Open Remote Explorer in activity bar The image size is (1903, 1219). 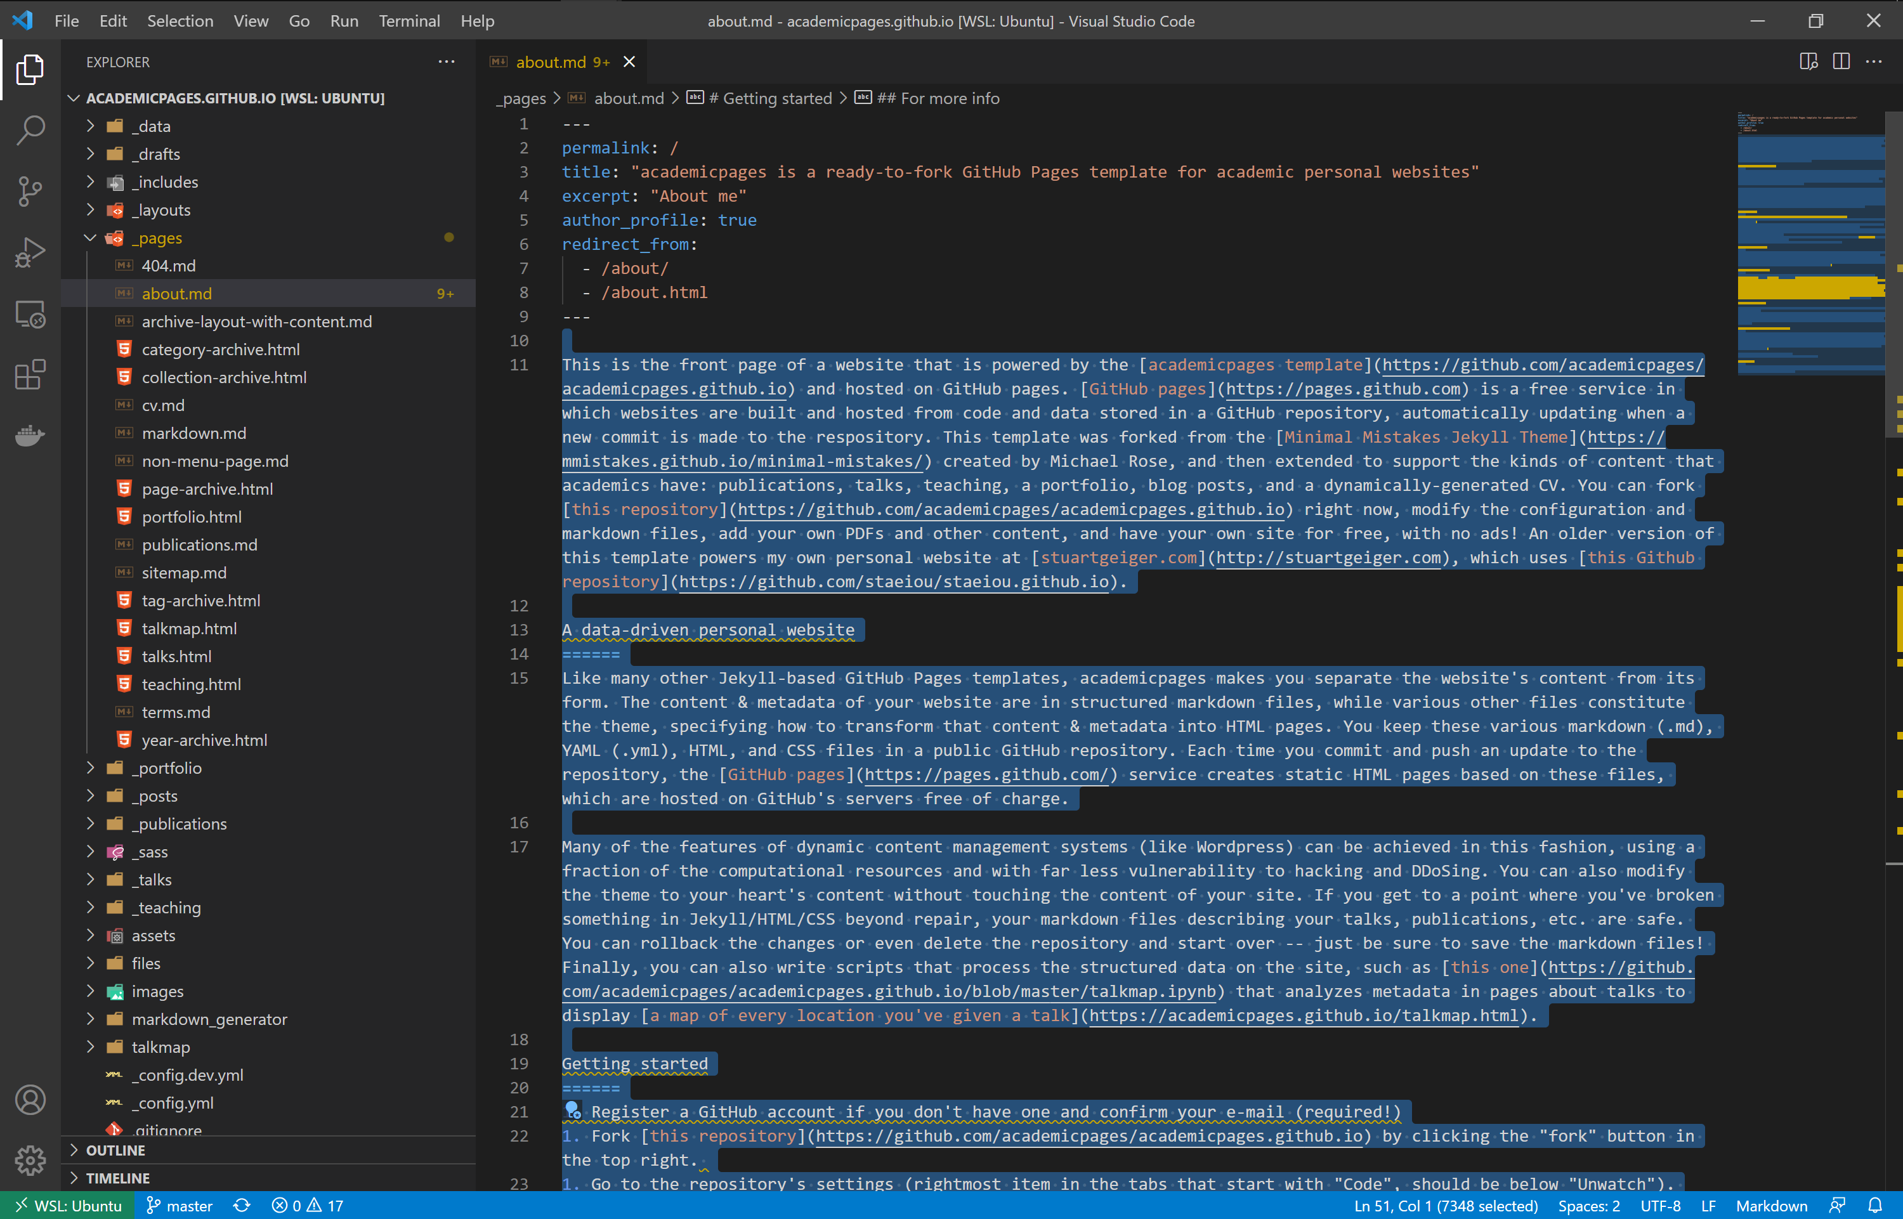[x=30, y=313]
